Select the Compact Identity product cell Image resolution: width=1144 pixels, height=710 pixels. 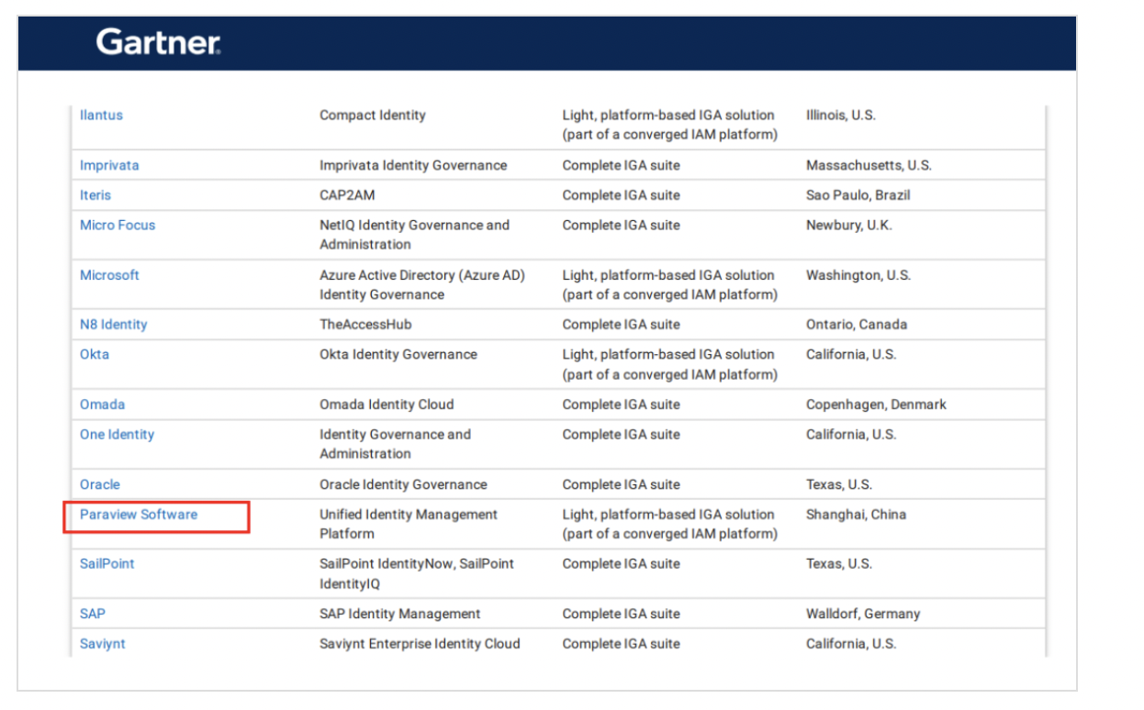pyautogui.click(x=373, y=116)
